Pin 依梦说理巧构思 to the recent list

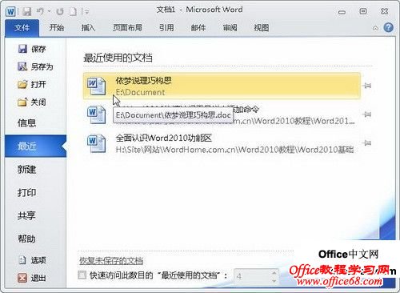coord(367,86)
